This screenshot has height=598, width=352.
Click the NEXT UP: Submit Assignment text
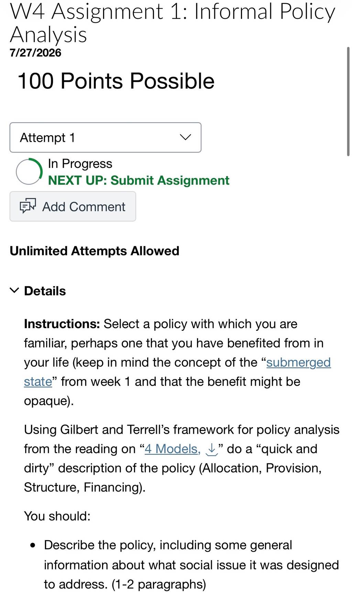[139, 180]
